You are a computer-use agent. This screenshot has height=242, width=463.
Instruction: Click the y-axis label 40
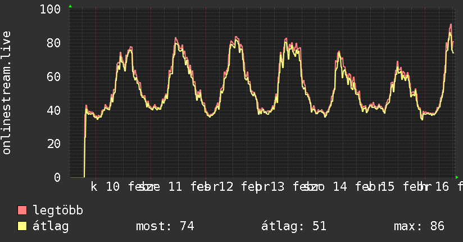(53, 111)
